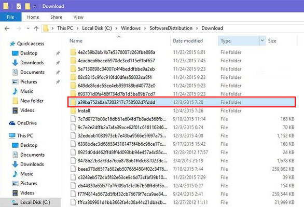Select OneDrive in navigation pane
Image resolution: width=304 pixels, height=207 pixels.
tap(27, 123)
